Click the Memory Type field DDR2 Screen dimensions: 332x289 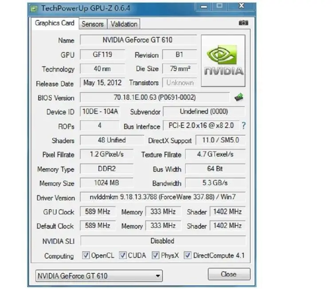[106, 169]
